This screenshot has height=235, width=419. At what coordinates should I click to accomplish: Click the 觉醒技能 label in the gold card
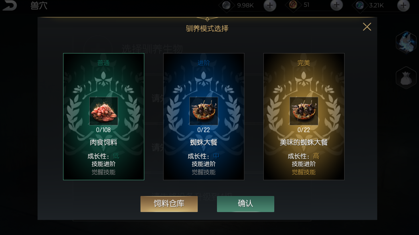304,172
